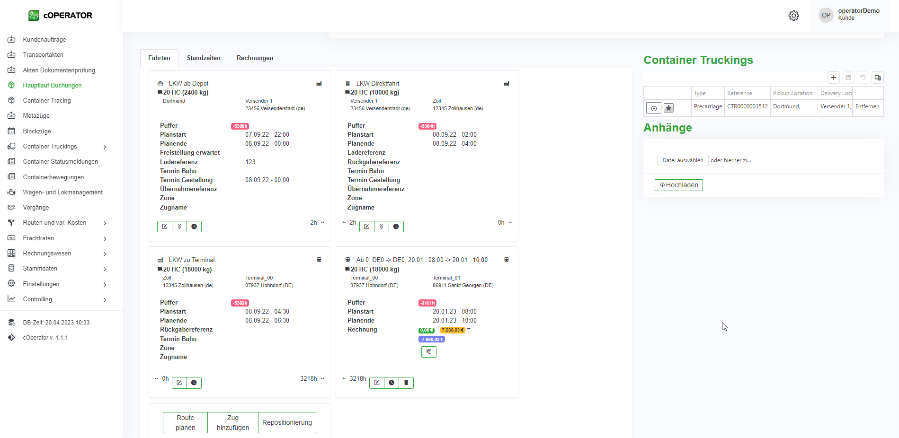Open Precarriage row with arrow circle icon
This screenshot has width=899, height=438.
pos(654,108)
